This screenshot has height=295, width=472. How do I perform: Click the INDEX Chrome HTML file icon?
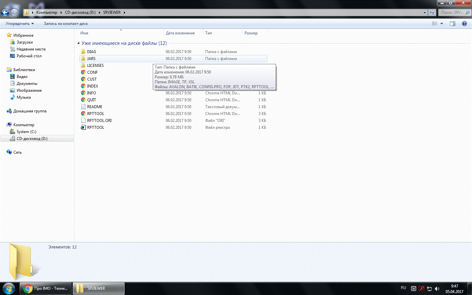tap(83, 86)
